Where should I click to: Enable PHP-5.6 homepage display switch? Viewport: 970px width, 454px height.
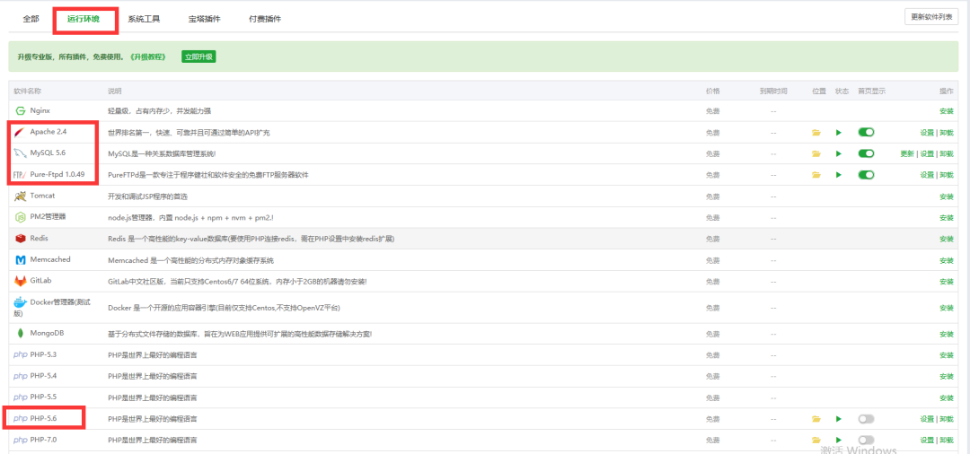[x=866, y=419]
